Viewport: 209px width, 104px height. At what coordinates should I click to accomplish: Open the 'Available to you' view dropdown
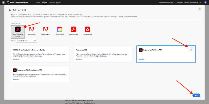[x=26, y=41]
